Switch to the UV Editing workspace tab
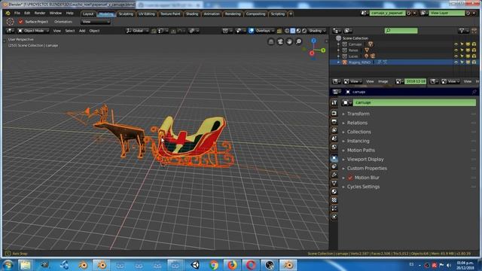This screenshot has height=271, width=482. coord(147,14)
